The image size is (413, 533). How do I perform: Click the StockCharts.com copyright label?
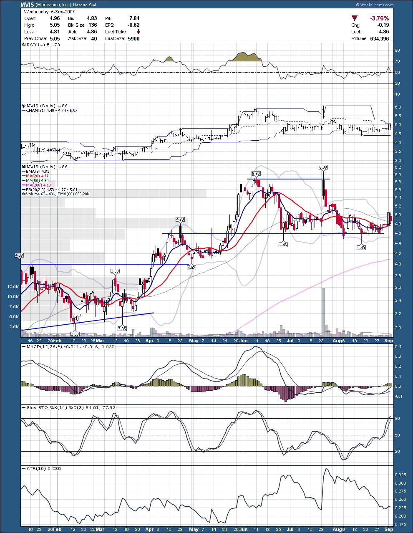[x=375, y=5]
